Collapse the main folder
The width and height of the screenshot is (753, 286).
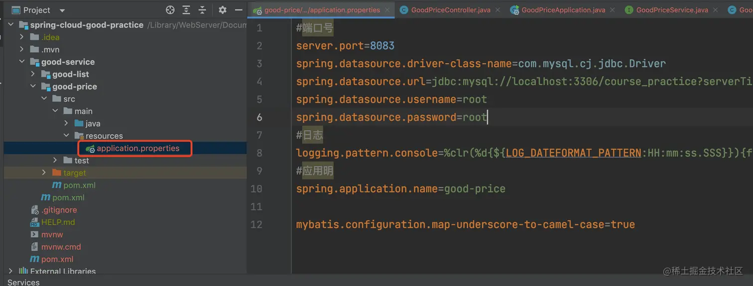point(55,111)
